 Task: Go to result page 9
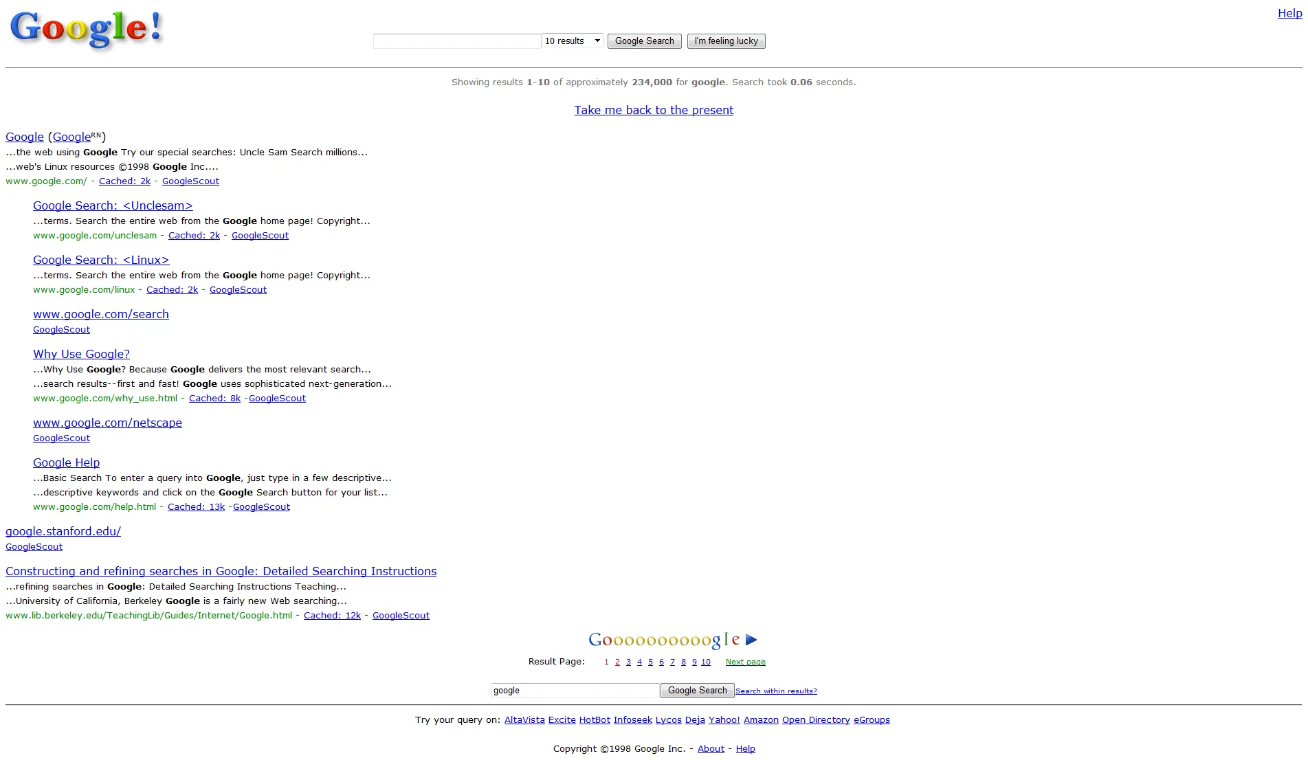[694, 662]
